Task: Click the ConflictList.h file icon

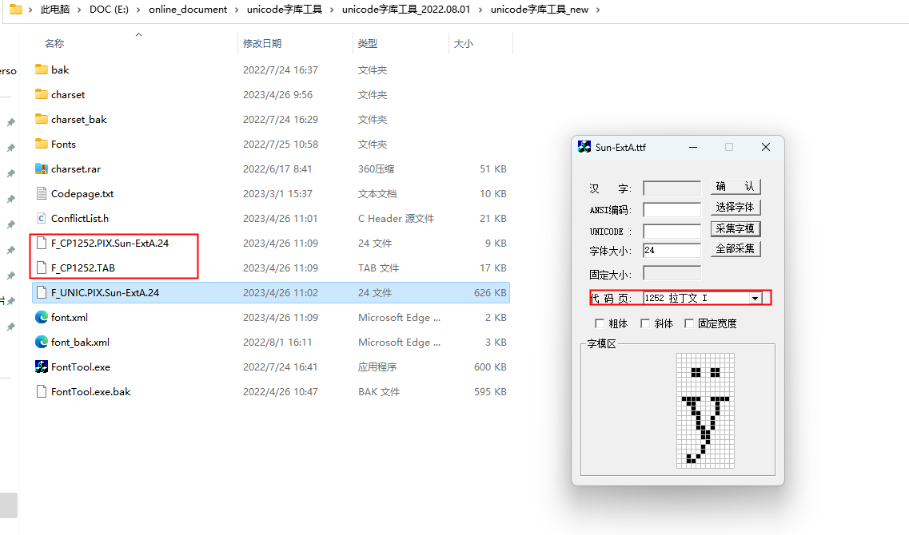Action: pyautogui.click(x=41, y=218)
